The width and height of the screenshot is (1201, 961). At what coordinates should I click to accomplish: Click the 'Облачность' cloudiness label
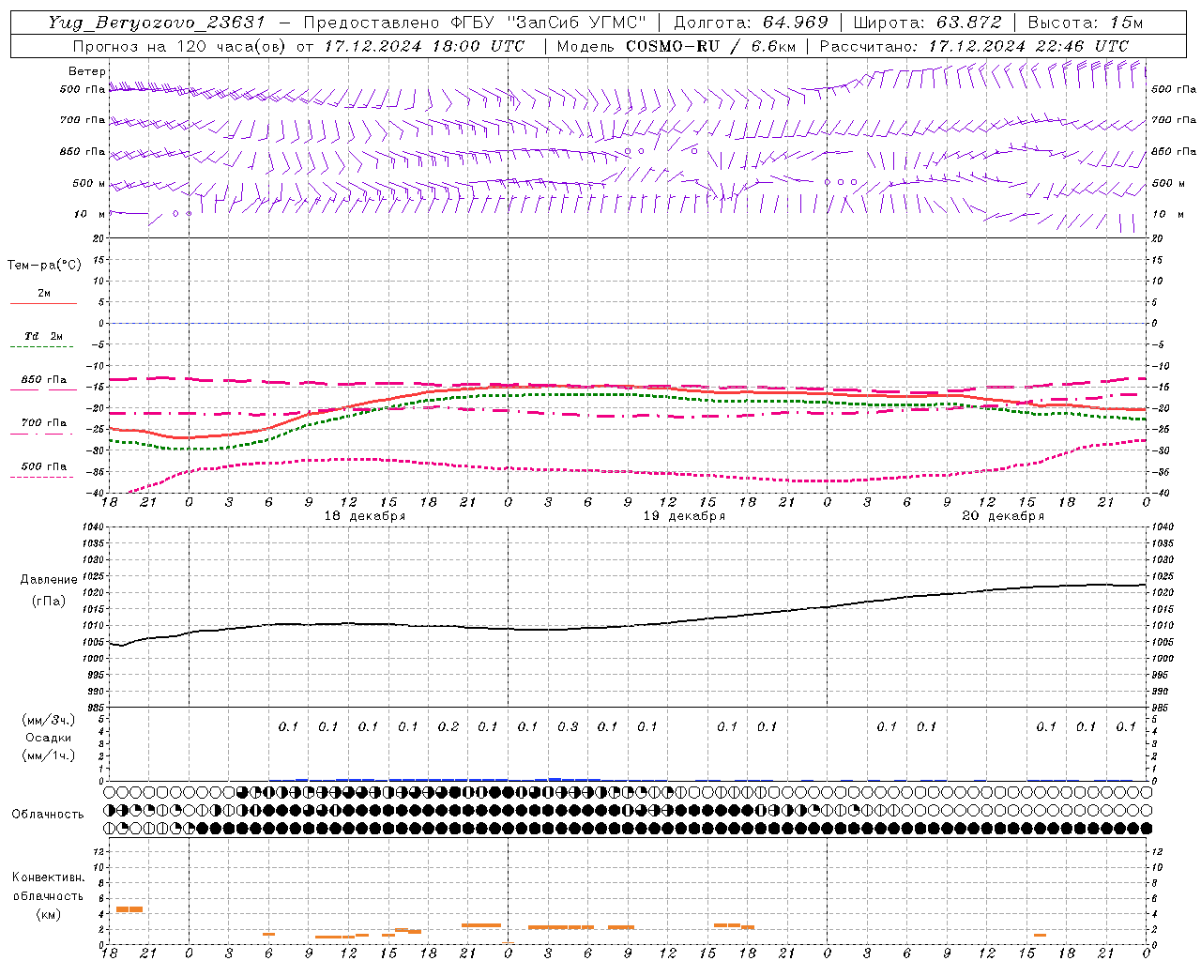pos(48,815)
